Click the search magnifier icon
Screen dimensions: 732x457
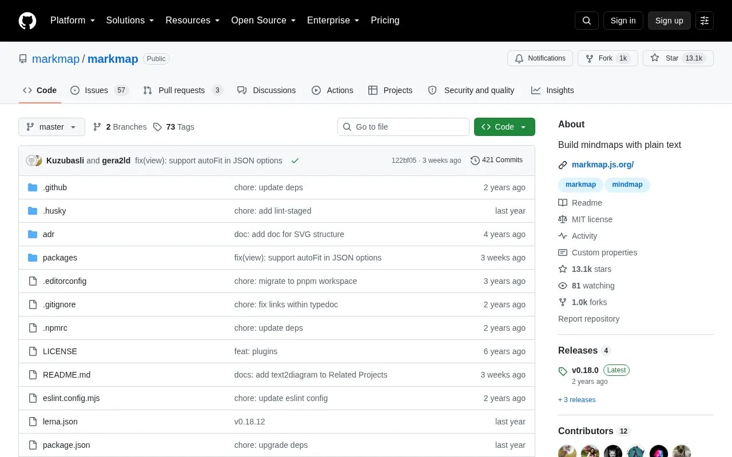click(587, 21)
